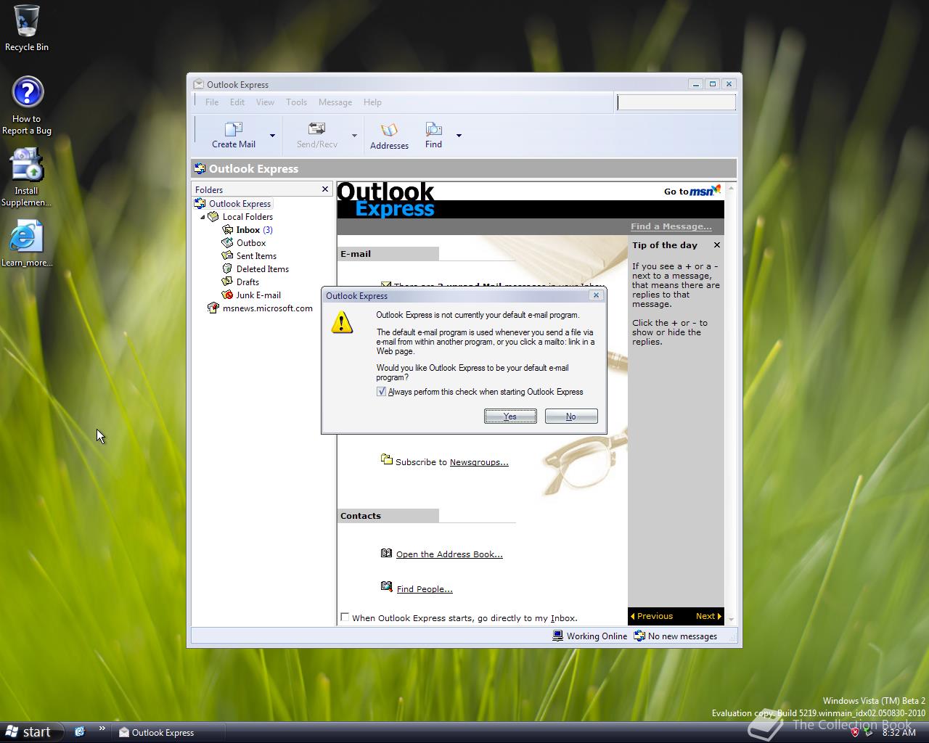Uncheck Always perform this check checkbox
929x743 pixels.
coord(381,392)
